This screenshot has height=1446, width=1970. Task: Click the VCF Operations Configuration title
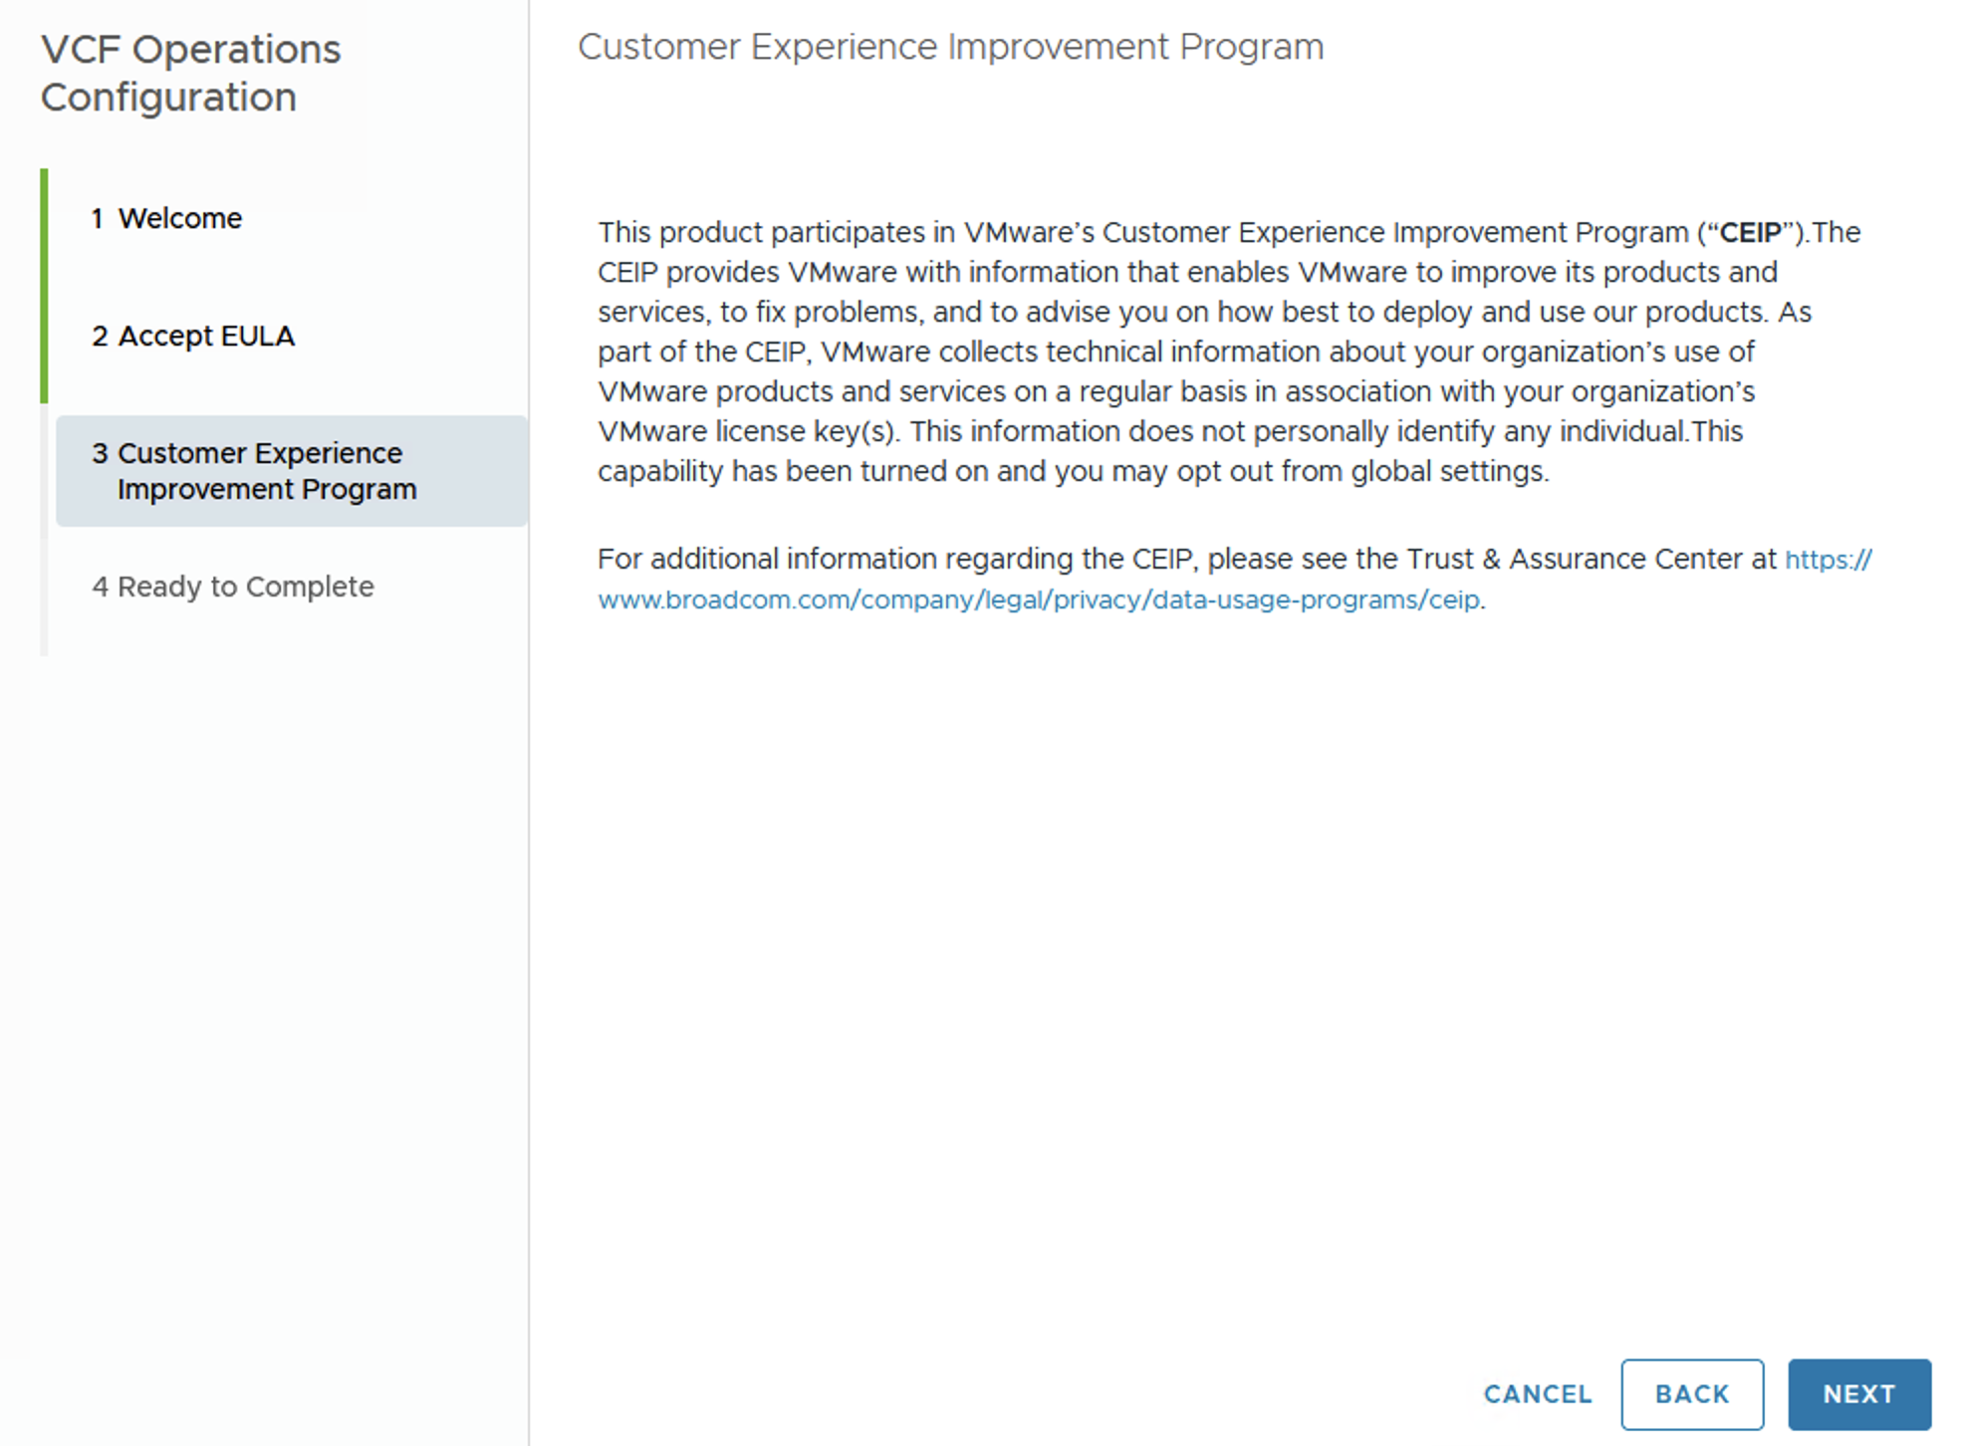[190, 73]
